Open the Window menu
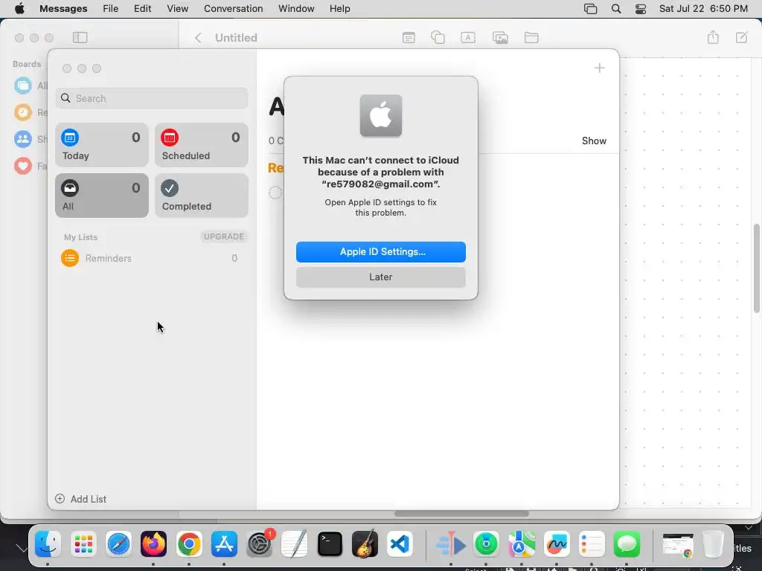 tap(296, 9)
